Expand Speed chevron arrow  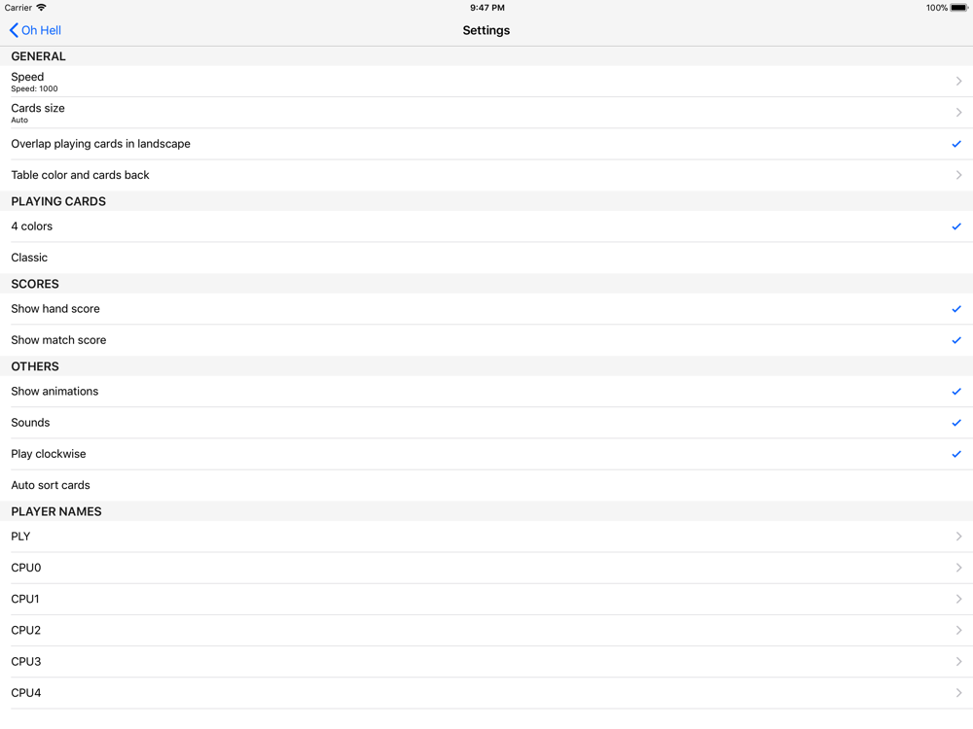point(958,82)
